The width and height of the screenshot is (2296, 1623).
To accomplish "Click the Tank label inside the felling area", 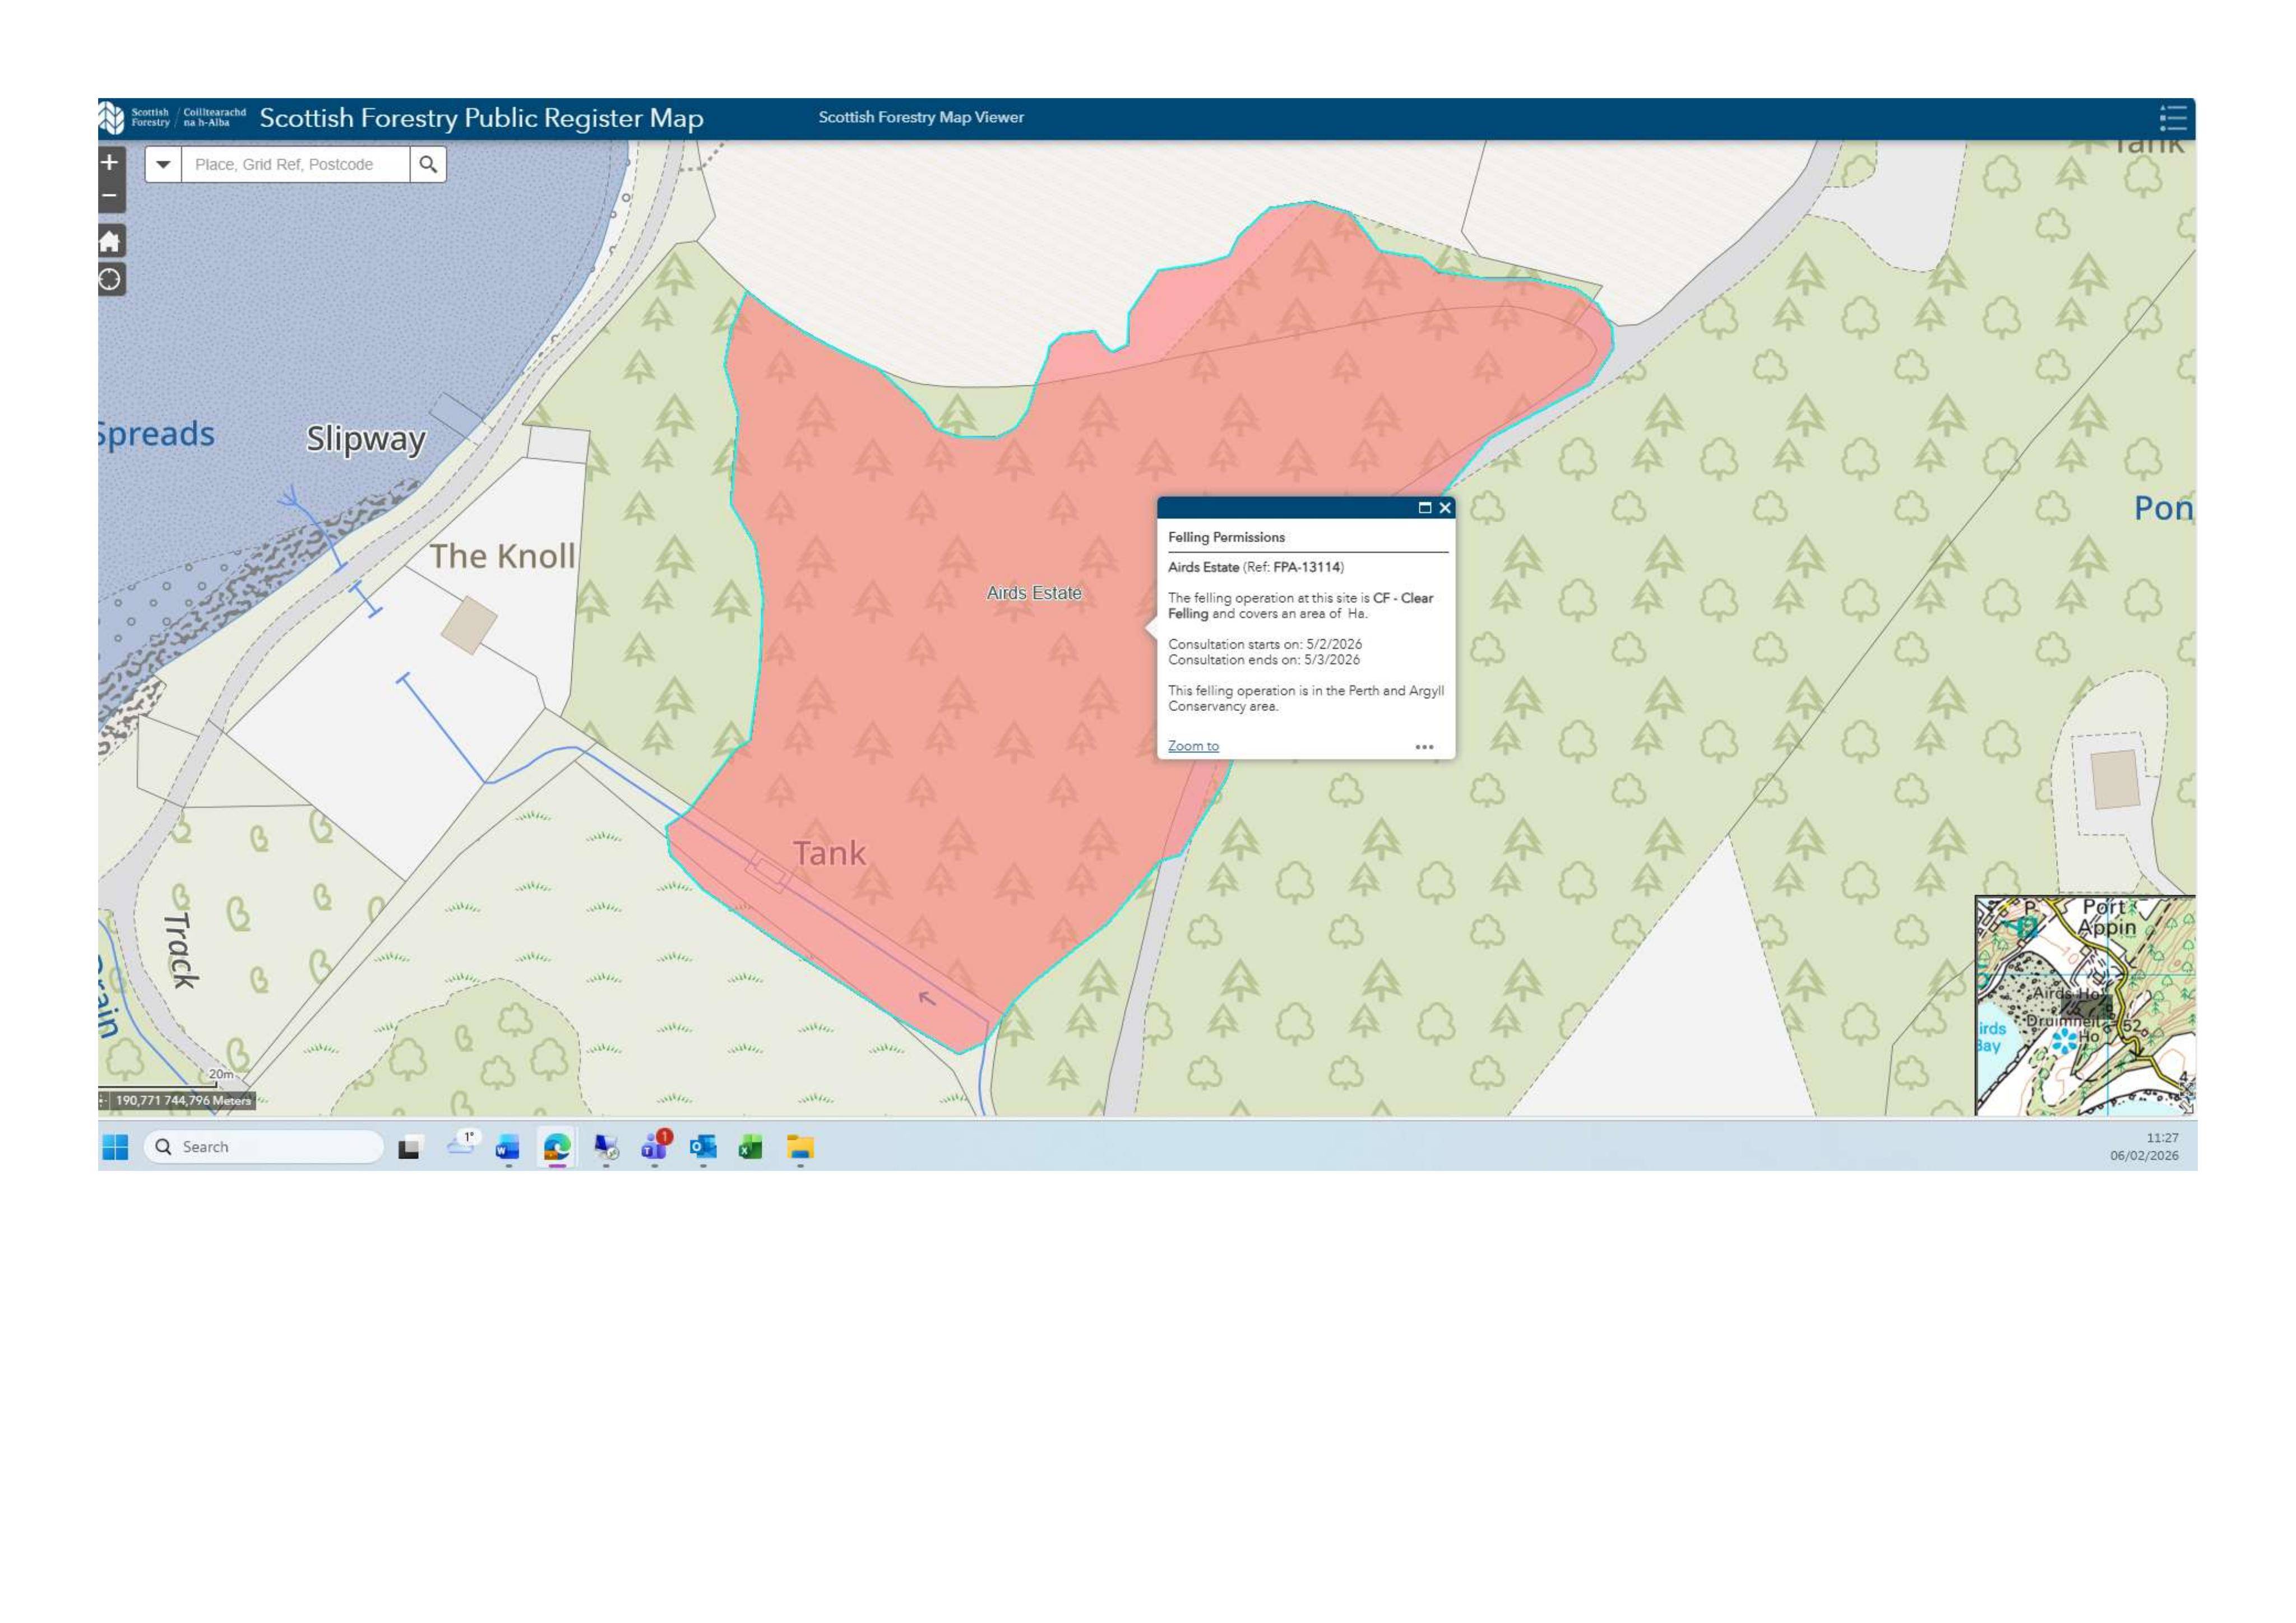I will pyautogui.click(x=829, y=853).
